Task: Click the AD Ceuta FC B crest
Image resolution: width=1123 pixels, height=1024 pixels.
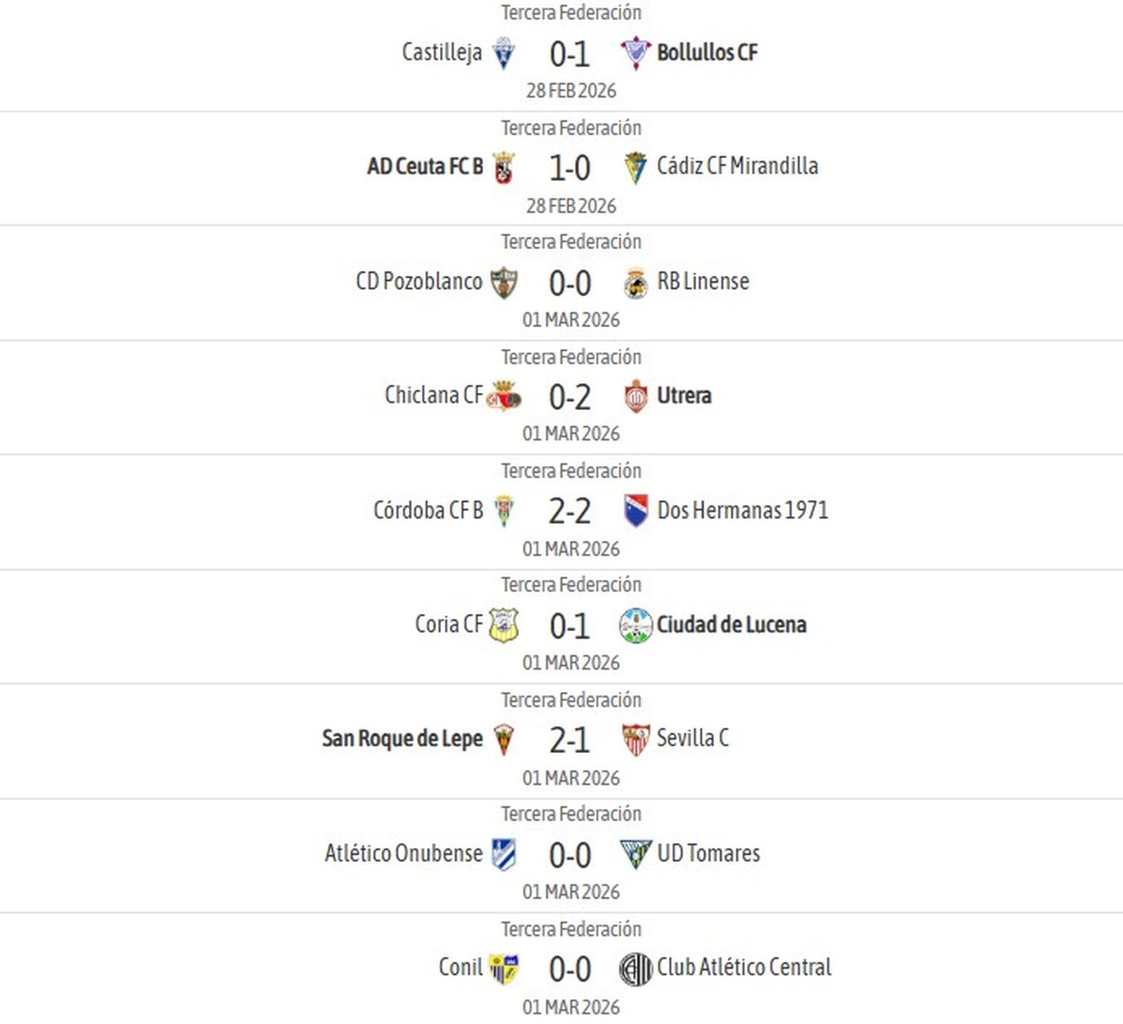Action: [x=503, y=167]
